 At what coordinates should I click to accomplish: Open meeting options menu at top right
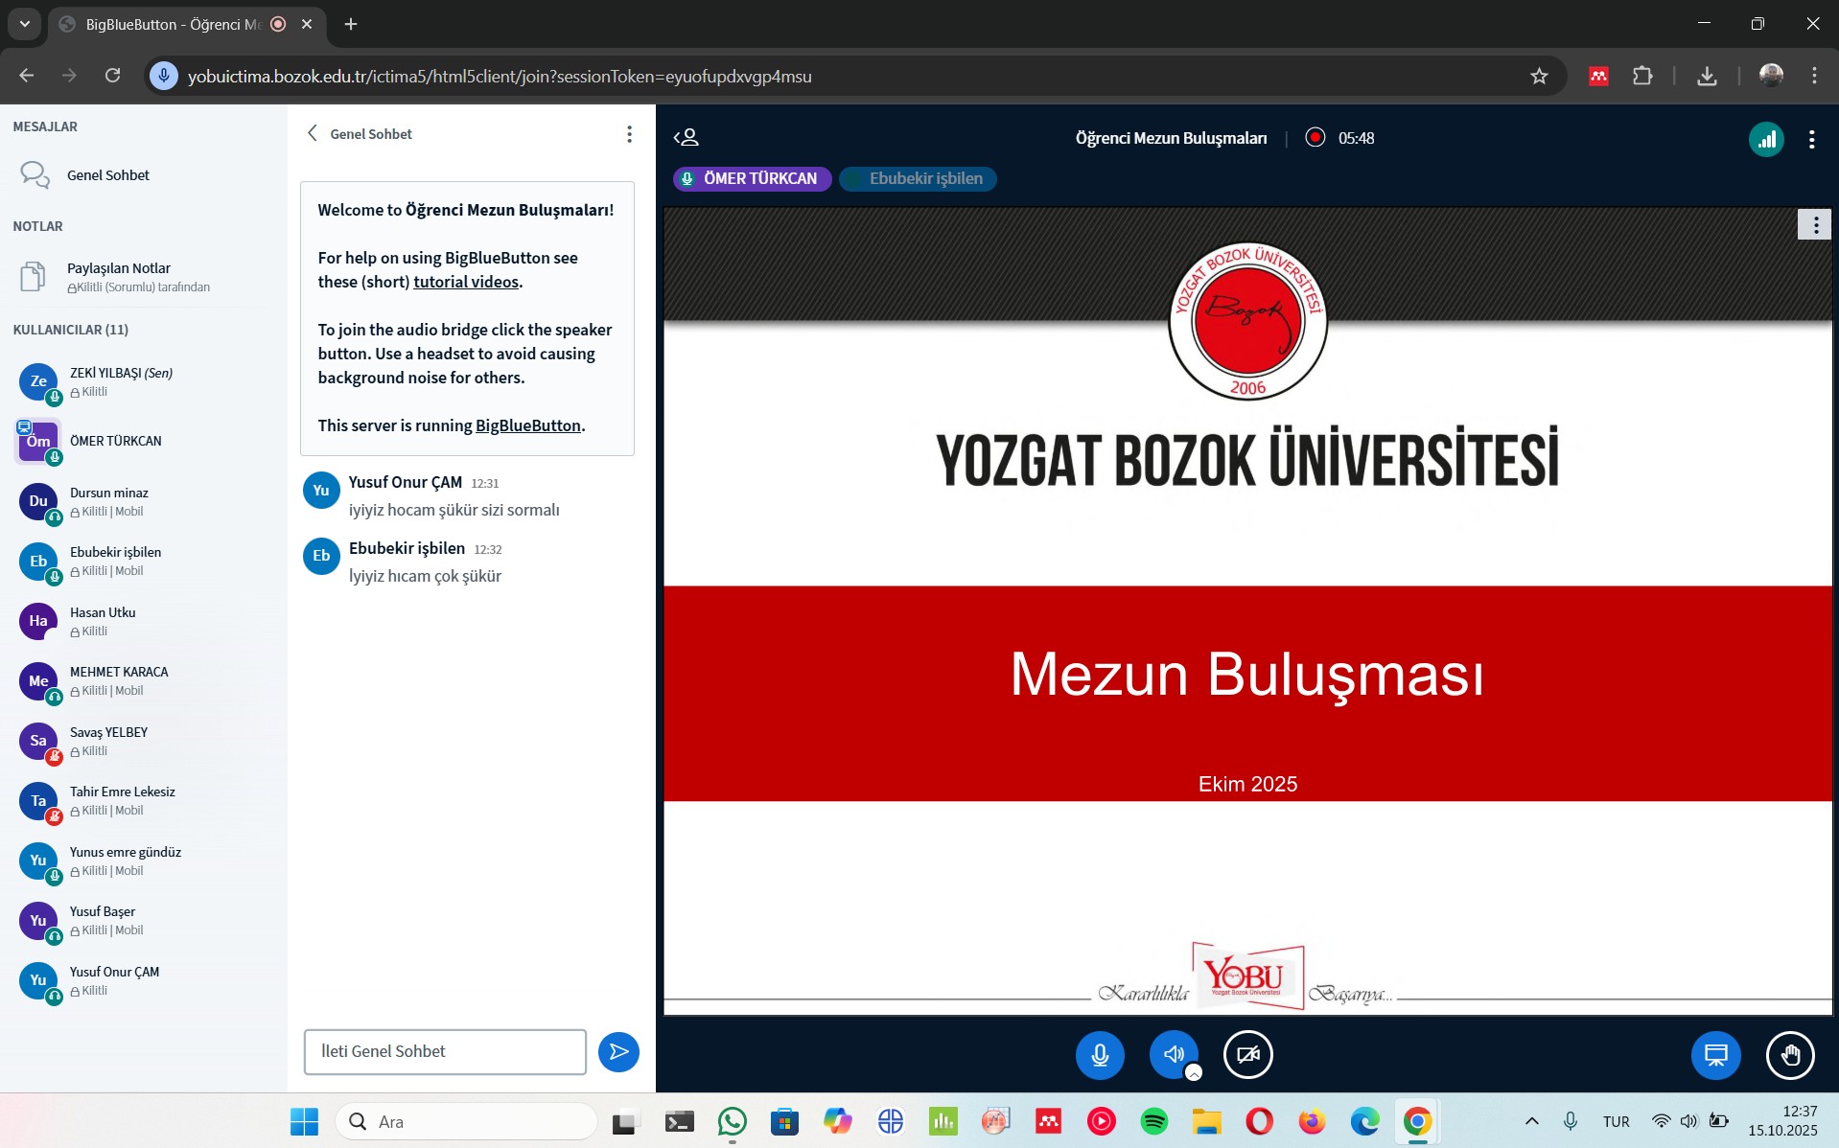coord(1811,140)
